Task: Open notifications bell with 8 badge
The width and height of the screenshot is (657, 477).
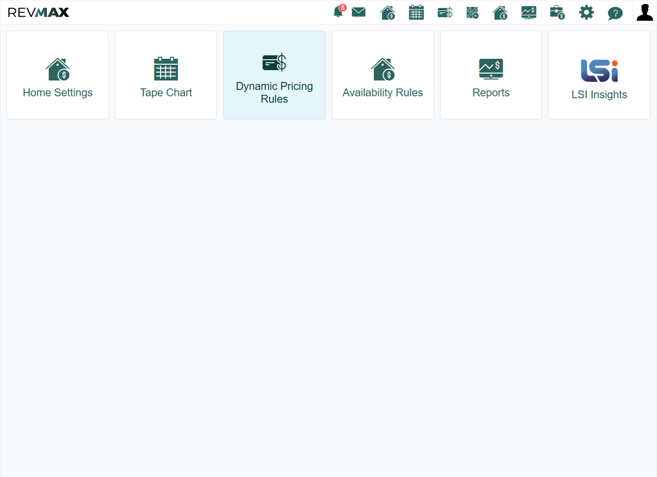Action: coord(339,11)
